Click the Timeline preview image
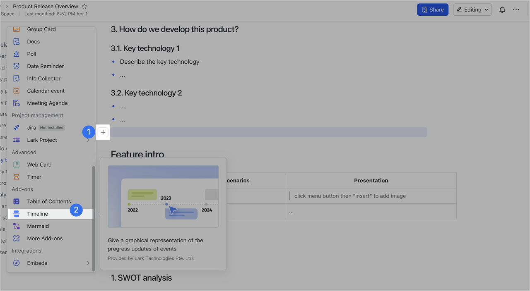Screen dimensions: 530x291 163,196
